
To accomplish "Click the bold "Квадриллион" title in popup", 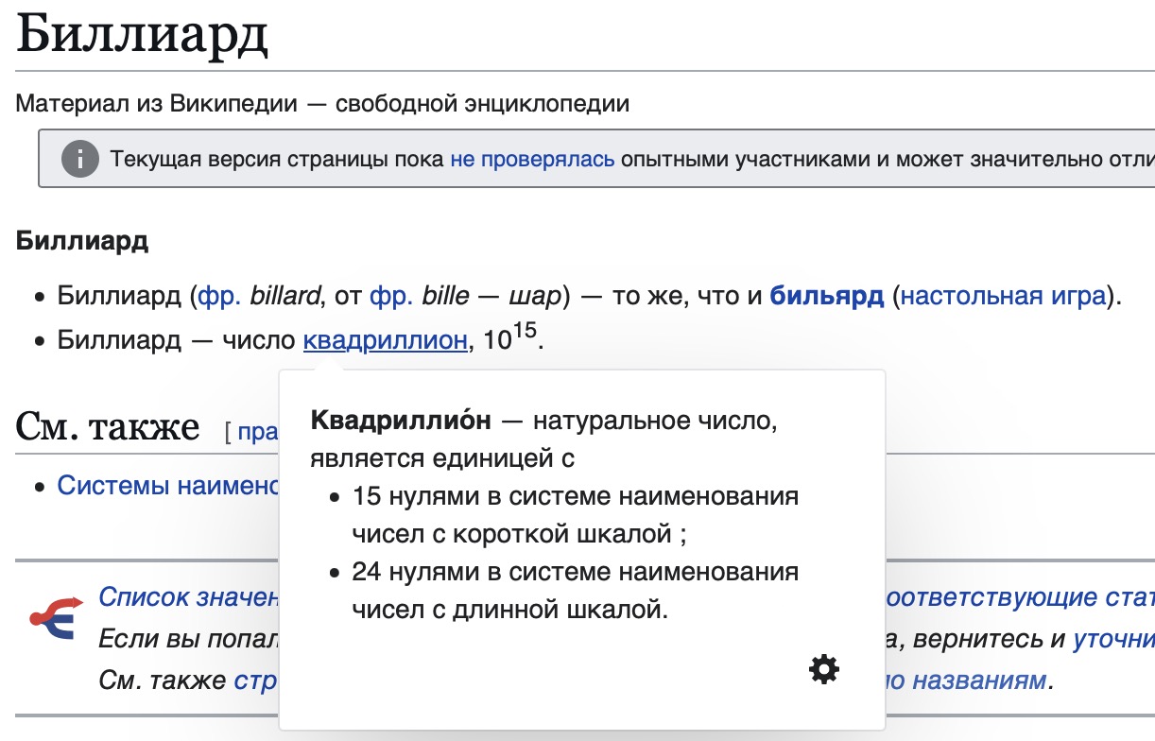I will (401, 420).
